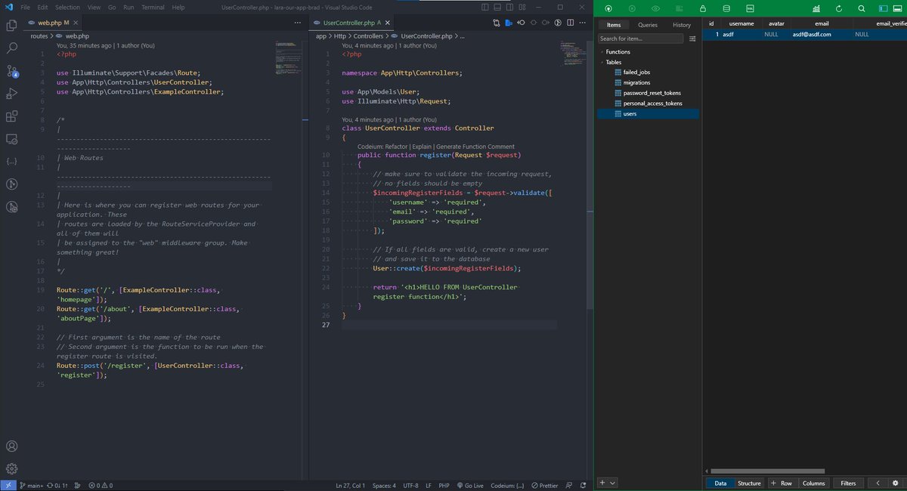The image size is (907, 491).
Task: Search using the green toolbar magnifier
Action: 862,8
